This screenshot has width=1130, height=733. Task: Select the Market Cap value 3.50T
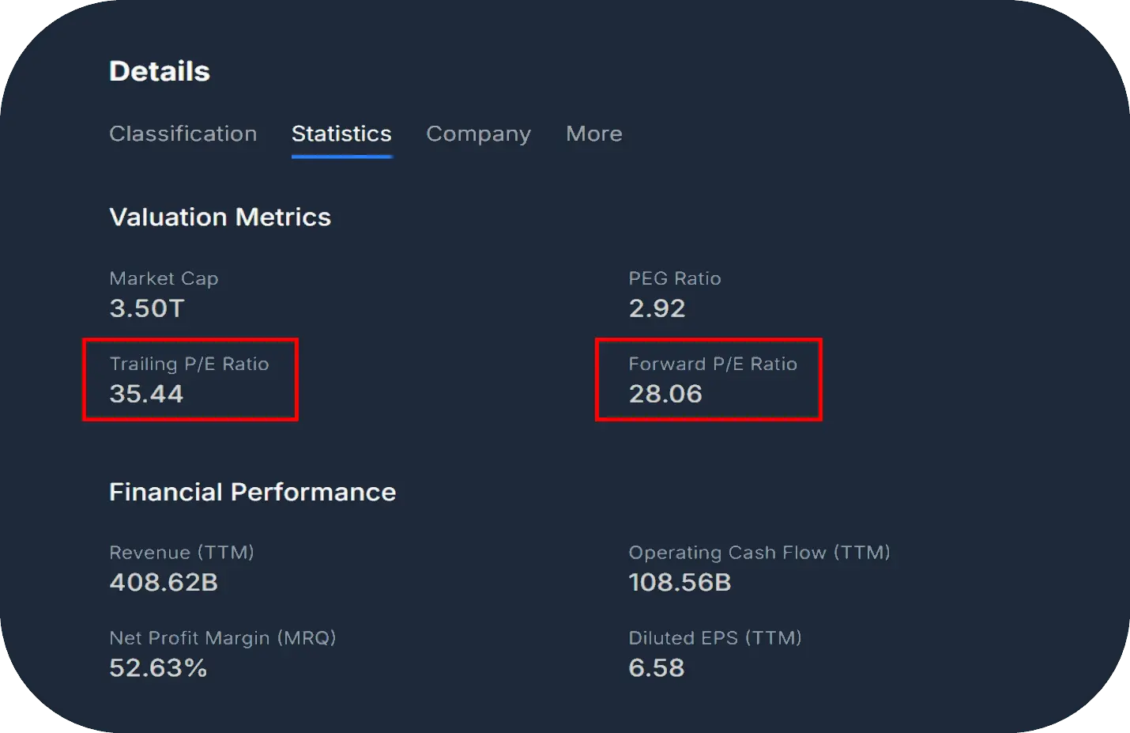click(x=146, y=308)
